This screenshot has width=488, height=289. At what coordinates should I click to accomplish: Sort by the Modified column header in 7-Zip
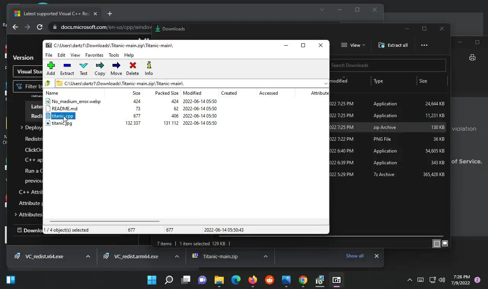click(x=192, y=93)
